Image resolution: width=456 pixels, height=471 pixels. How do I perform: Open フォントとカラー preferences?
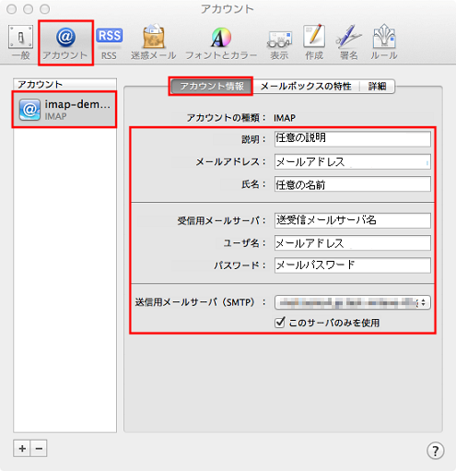click(221, 43)
